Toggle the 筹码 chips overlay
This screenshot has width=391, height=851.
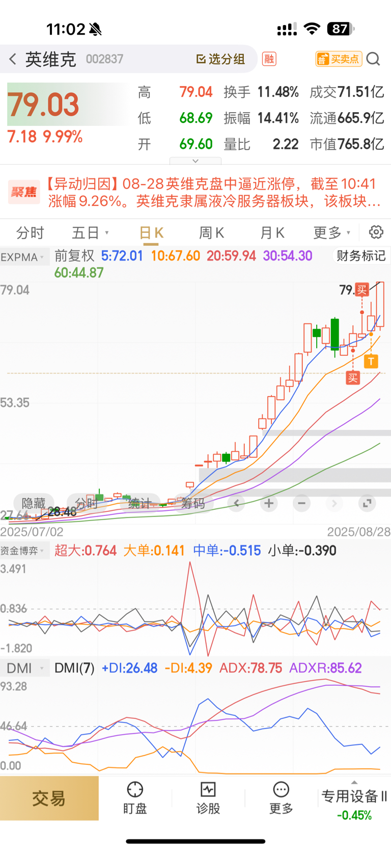pos(193,504)
